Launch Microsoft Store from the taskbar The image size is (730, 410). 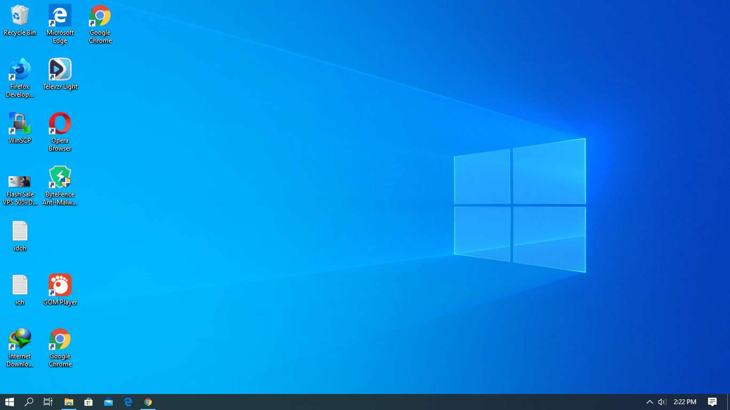pyautogui.click(x=89, y=402)
